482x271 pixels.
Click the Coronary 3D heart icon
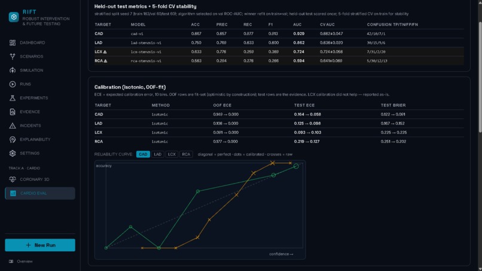pos(13,179)
